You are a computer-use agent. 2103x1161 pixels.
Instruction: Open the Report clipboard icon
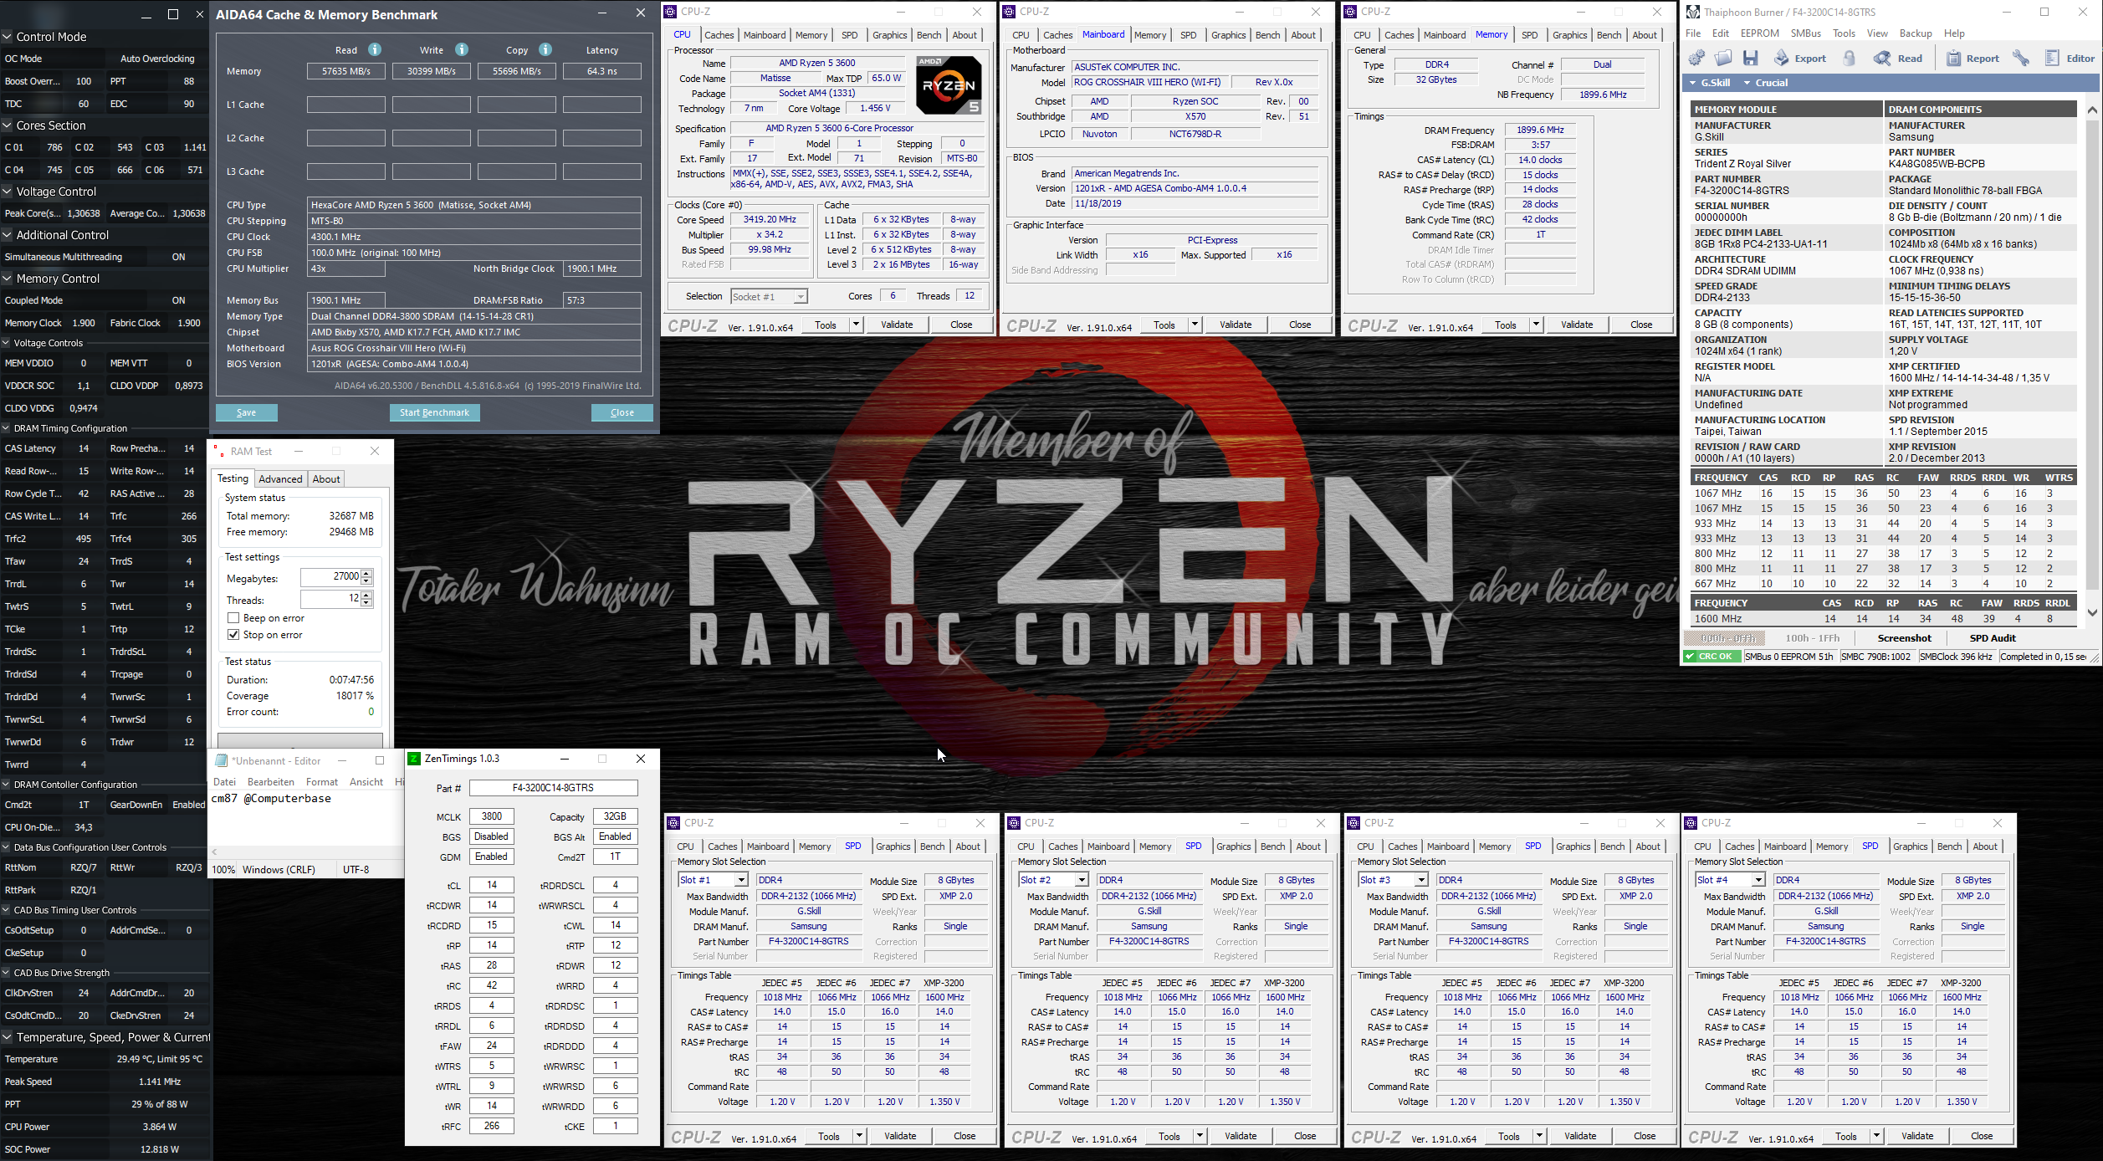point(1954,58)
